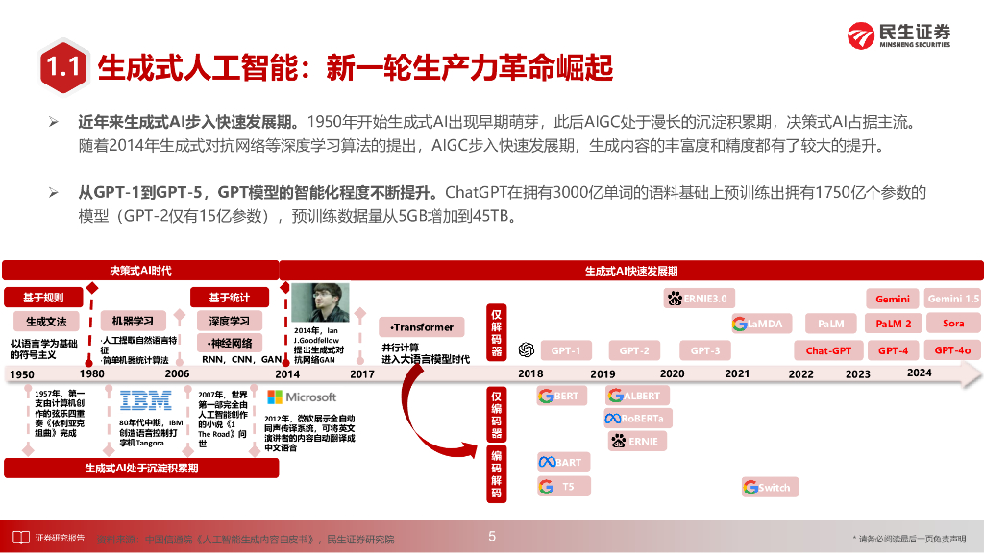
Task: Click the page number 5
Action: tap(492, 537)
